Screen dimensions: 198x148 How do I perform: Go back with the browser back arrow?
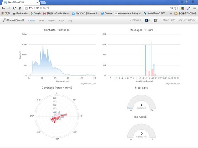click(3, 8)
